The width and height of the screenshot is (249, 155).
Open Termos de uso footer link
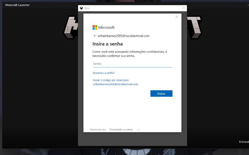click(x=98, y=130)
